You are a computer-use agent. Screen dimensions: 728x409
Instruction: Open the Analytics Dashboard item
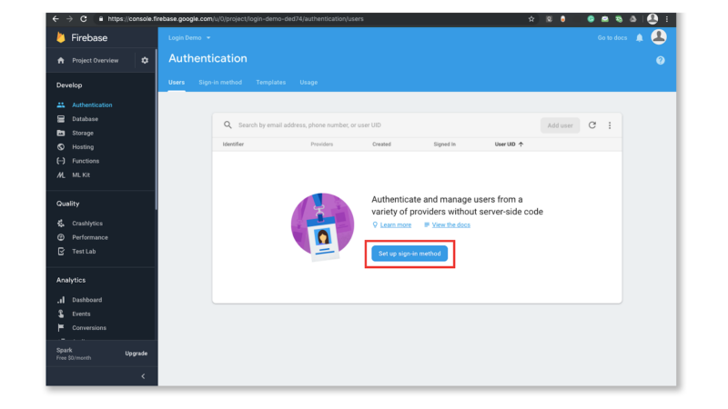(86, 300)
